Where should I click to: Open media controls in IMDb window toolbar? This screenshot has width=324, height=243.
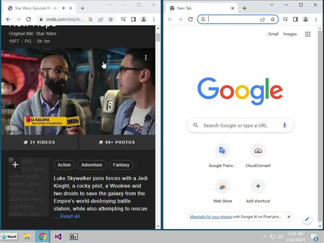coord(123,19)
